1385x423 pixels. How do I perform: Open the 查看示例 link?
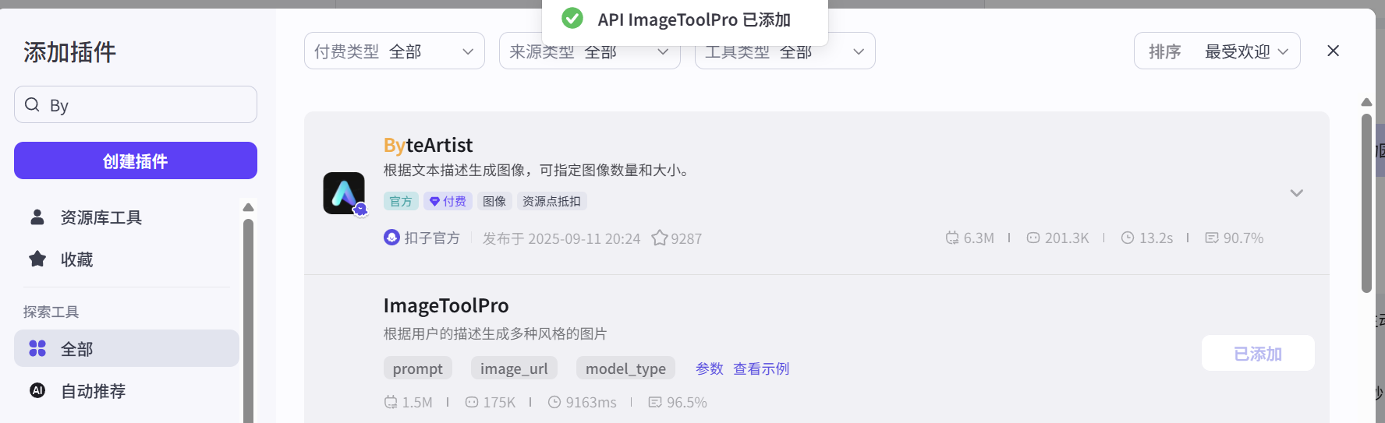point(761,368)
